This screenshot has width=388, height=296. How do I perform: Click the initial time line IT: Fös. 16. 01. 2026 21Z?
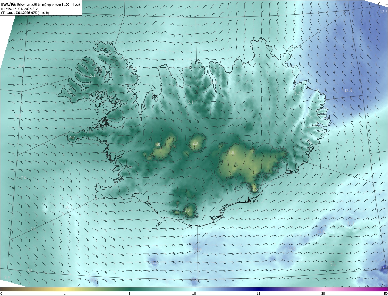coord(19,9)
